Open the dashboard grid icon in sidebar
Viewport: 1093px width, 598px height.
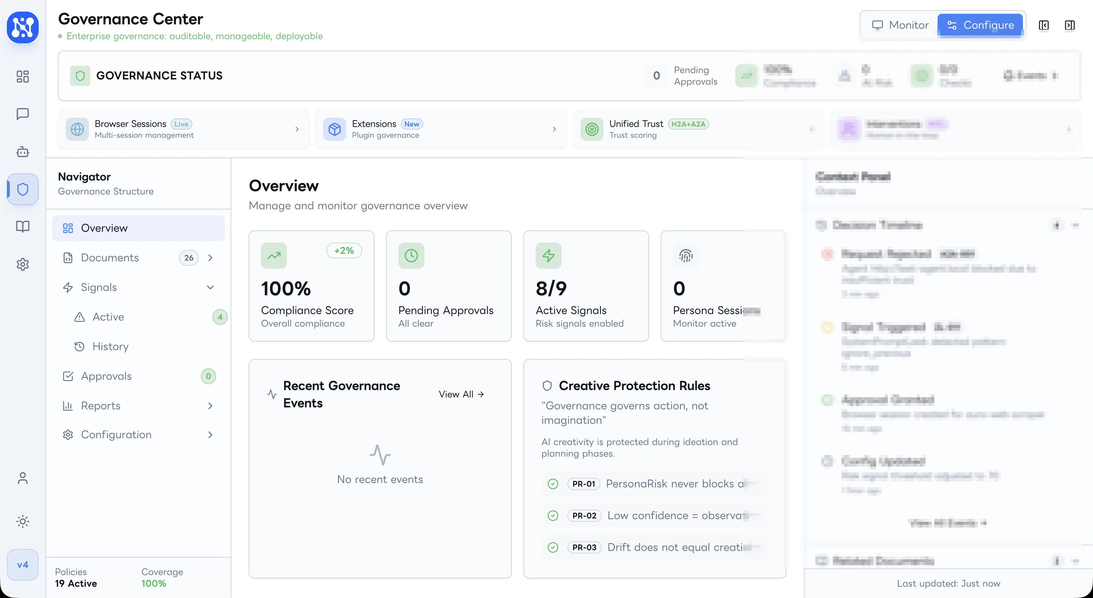(x=22, y=76)
